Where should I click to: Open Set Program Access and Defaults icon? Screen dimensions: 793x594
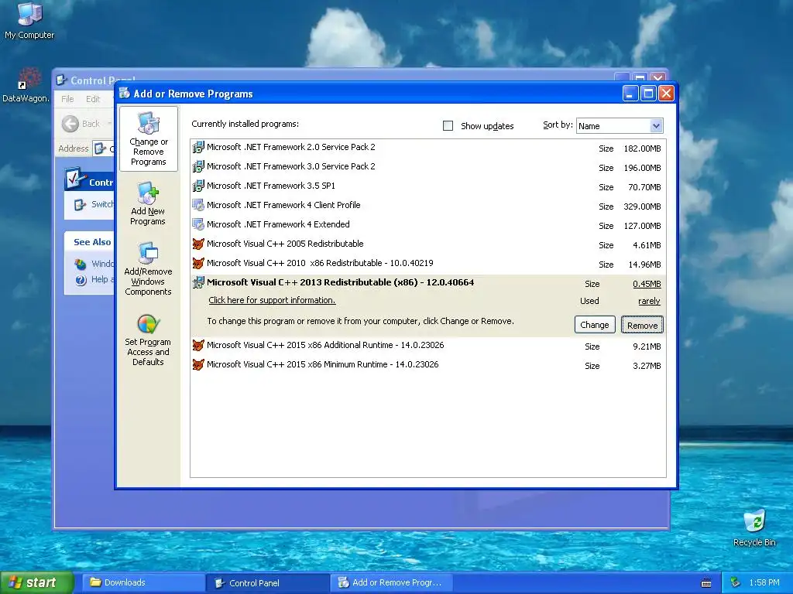[x=148, y=324]
